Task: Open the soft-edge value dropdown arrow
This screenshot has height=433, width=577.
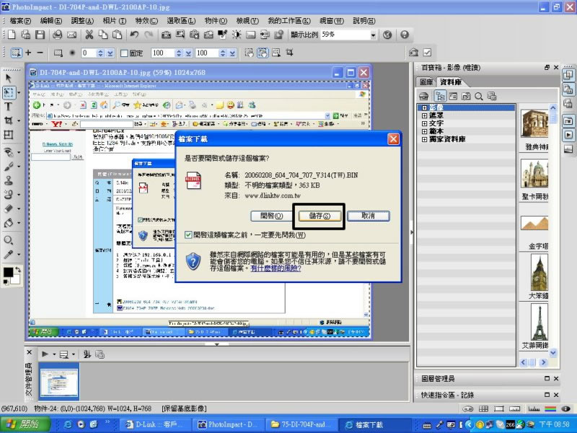Action: pos(110,53)
